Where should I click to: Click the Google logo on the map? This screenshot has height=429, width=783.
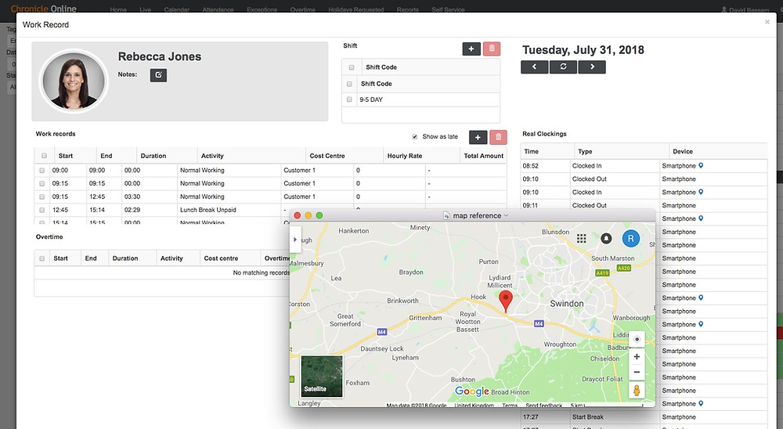pos(472,391)
